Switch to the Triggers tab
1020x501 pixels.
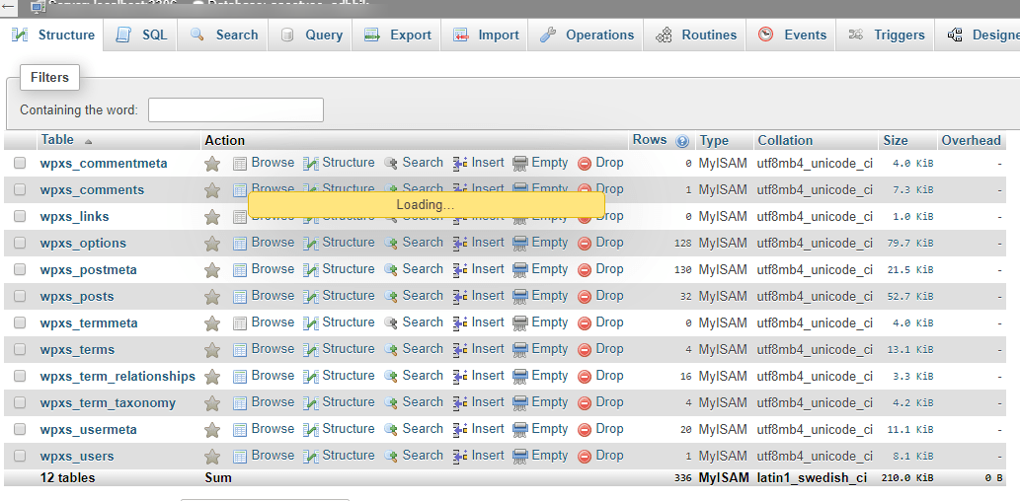point(886,36)
